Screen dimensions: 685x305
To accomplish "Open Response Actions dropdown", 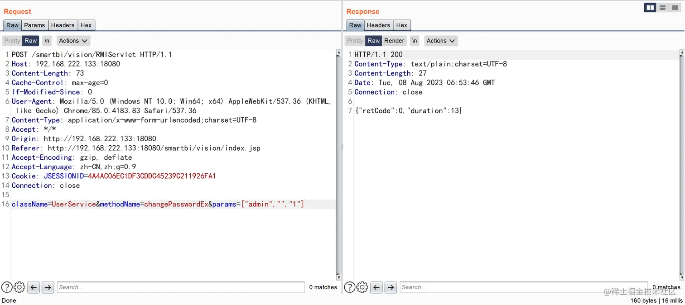I will point(441,41).
